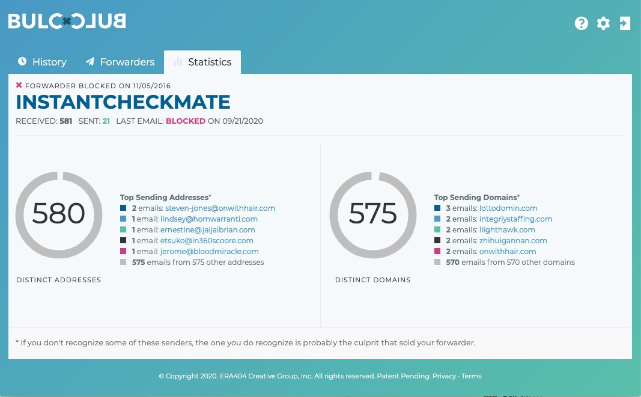Click the Top Sending Domains heading
The height and width of the screenshot is (397, 641).
pos(477,197)
